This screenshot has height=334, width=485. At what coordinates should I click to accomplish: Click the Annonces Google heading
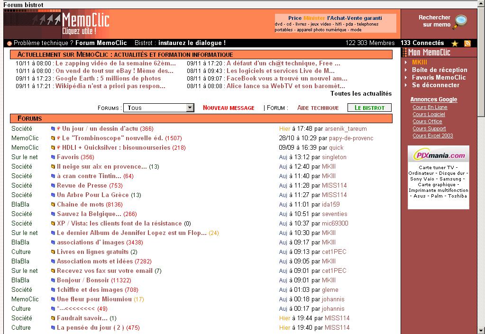pyautogui.click(x=434, y=99)
